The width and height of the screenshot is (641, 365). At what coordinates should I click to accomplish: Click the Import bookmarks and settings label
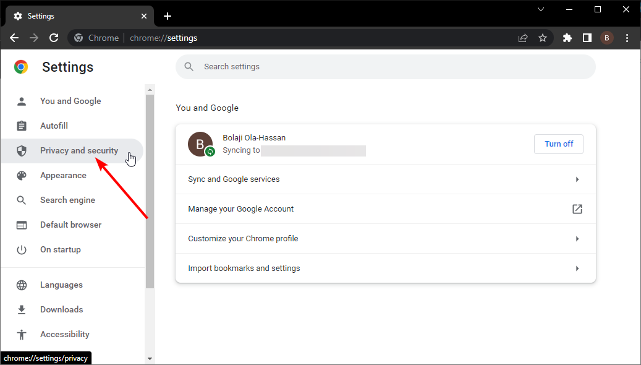(244, 268)
